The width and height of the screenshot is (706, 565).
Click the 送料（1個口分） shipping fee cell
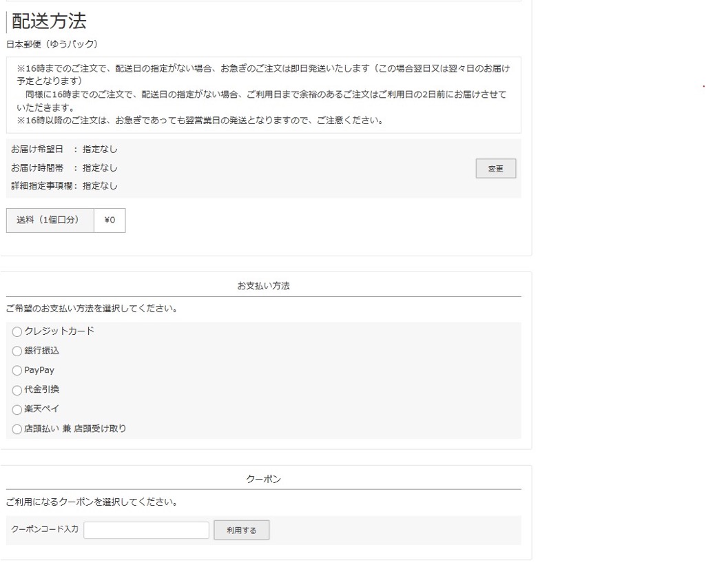[x=50, y=220]
